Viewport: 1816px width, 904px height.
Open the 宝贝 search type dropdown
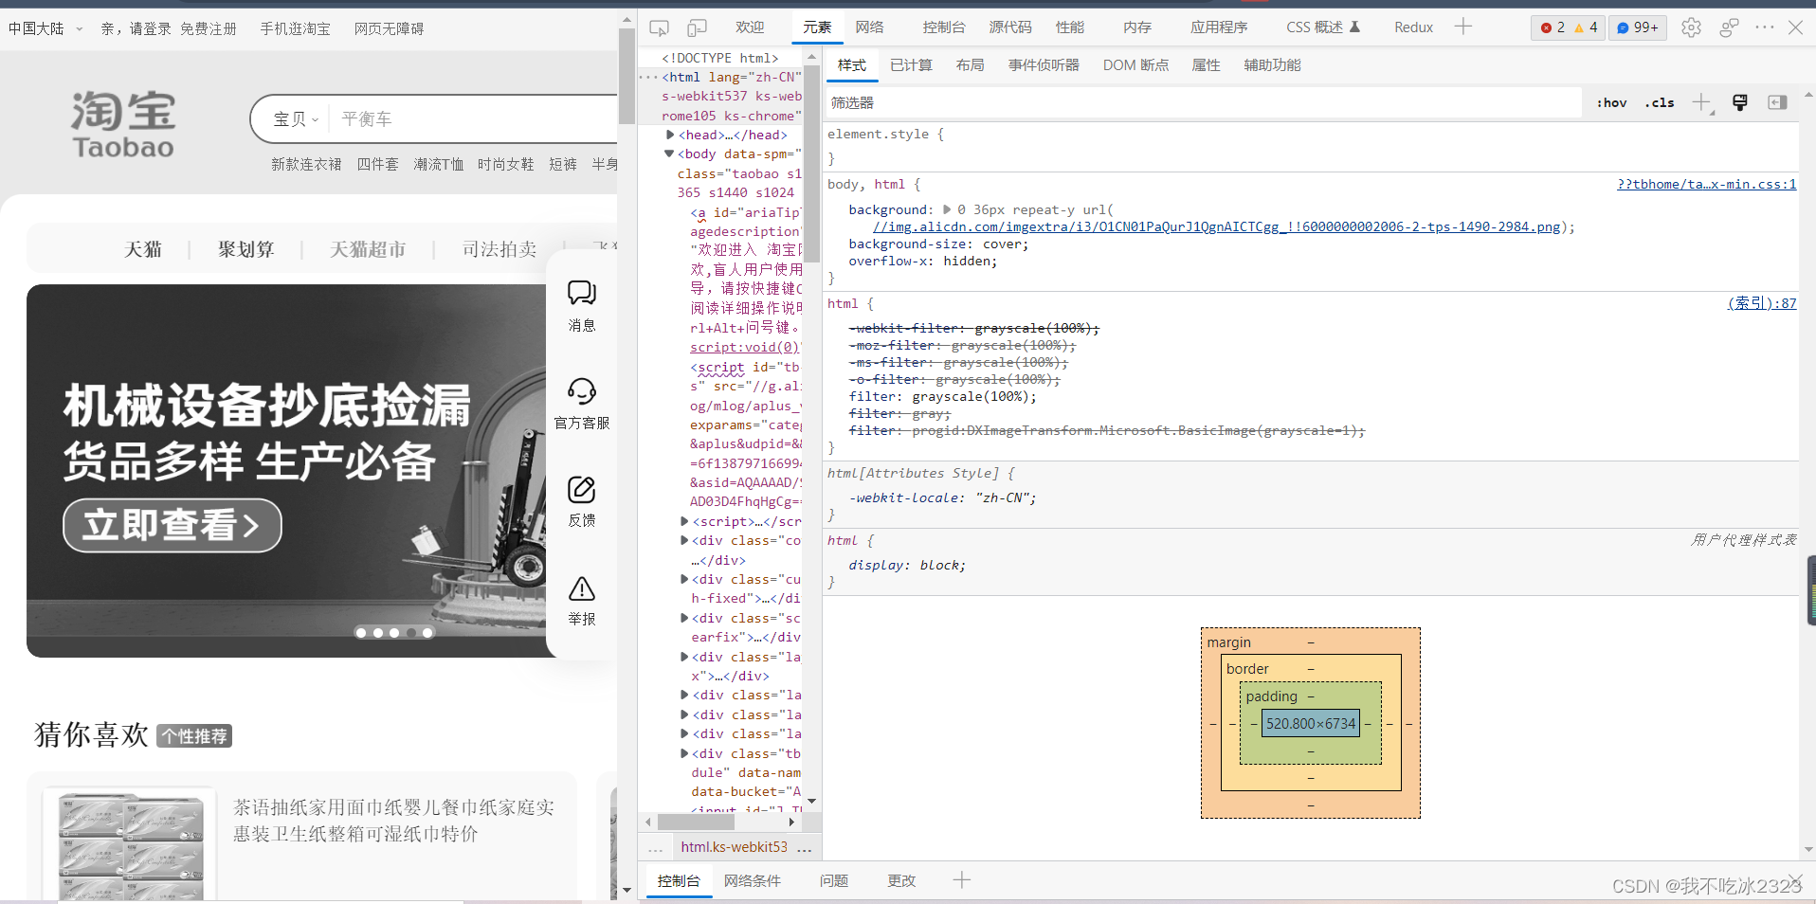tap(296, 119)
